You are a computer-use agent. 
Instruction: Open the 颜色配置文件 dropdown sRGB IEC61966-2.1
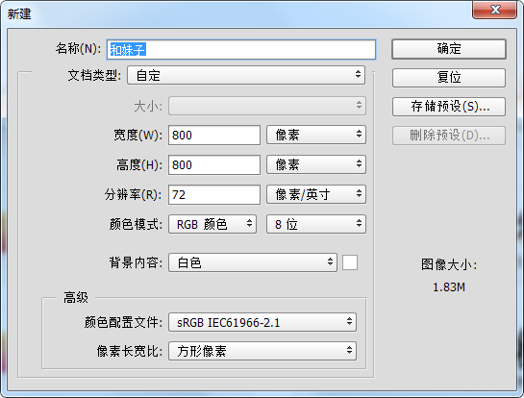pos(262,322)
